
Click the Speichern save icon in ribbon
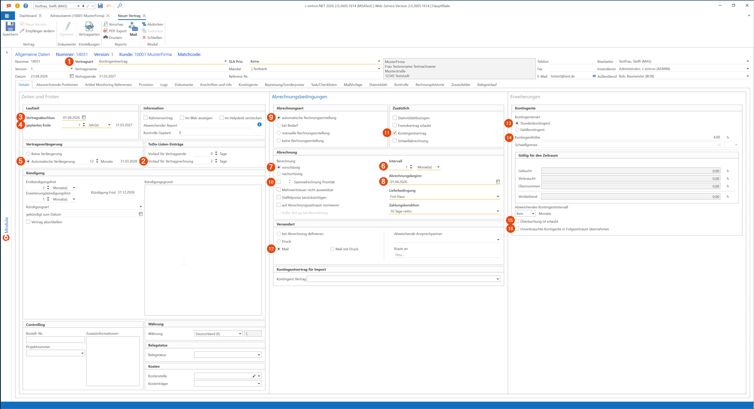10,26
